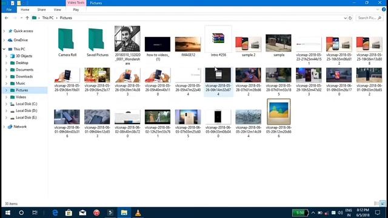The width and height of the screenshot is (388, 218).
Task: Open the Play tab under Video Tools
Action: click(x=76, y=10)
